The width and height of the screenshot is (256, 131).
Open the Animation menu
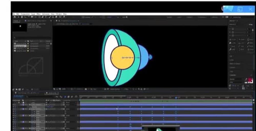click(46, 14)
